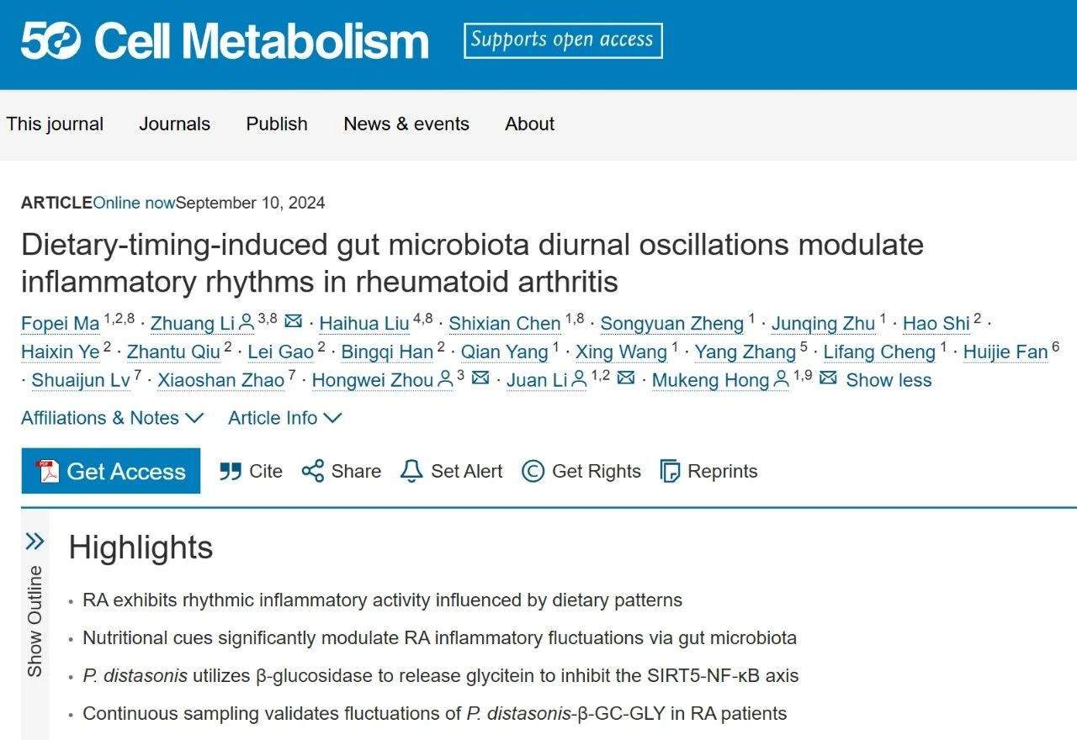Screen dimensions: 1077x740
Task: Click the Reprints document icon
Action: (670, 471)
